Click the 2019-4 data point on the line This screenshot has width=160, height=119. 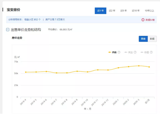(26, 72)
